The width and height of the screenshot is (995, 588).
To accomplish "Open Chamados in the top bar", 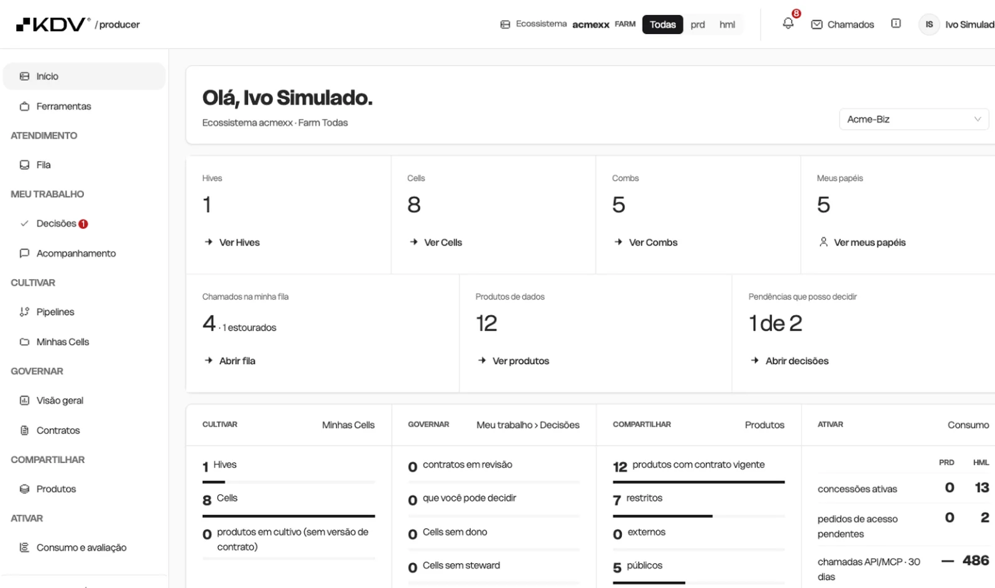I will click(x=843, y=24).
